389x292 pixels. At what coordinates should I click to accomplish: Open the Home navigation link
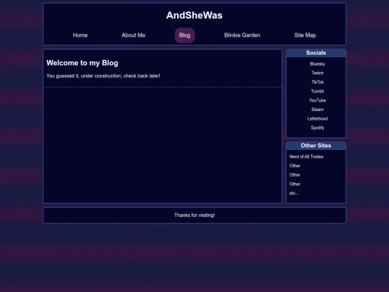tap(80, 35)
